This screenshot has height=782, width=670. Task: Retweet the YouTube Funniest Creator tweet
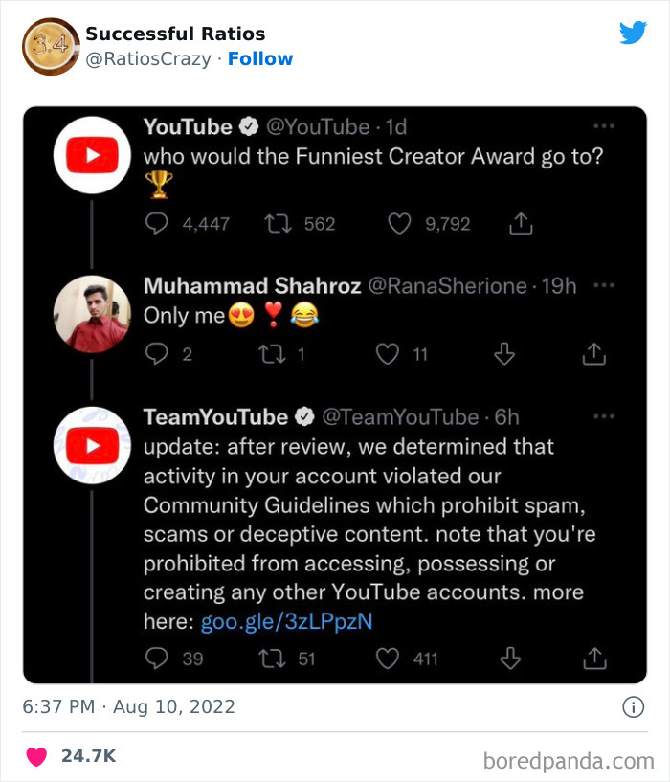278,224
